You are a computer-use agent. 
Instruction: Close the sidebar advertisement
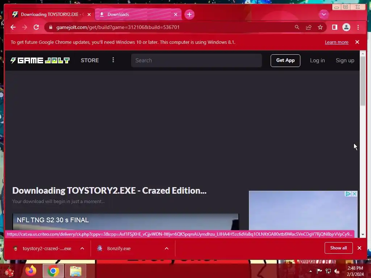(x=354, y=194)
